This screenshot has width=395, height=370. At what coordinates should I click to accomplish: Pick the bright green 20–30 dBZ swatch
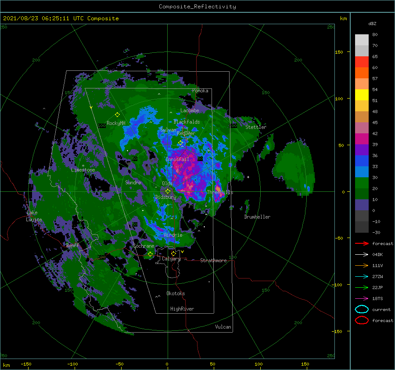(x=362, y=183)
